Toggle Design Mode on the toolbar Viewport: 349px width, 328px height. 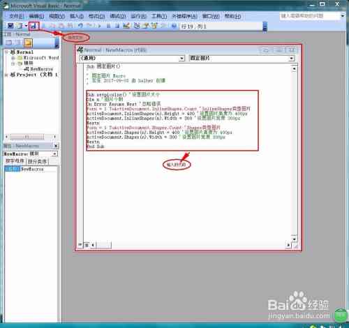coord(126,26)
